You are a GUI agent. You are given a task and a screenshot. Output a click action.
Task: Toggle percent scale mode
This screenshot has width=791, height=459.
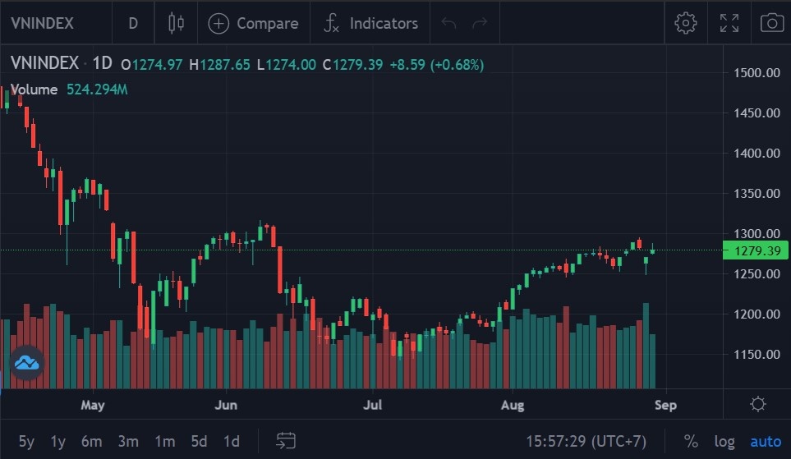[691, 441]
